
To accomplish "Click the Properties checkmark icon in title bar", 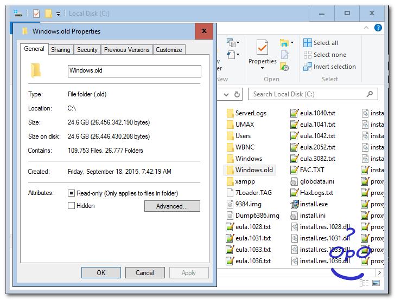I will [x=36, y=14].
